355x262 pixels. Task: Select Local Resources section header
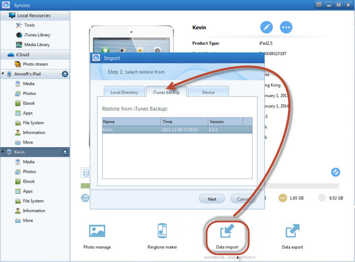click(35, 16)
